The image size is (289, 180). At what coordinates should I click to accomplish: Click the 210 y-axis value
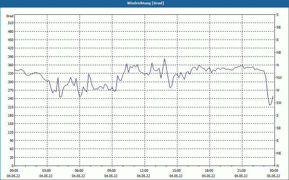(x=11, y=107)
